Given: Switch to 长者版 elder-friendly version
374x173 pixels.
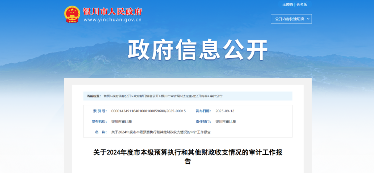Looking at the screenshot, I should click(302, 4).
